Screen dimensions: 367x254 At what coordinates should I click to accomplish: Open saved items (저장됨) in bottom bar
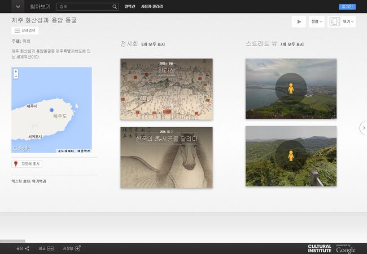click(72, 248)
